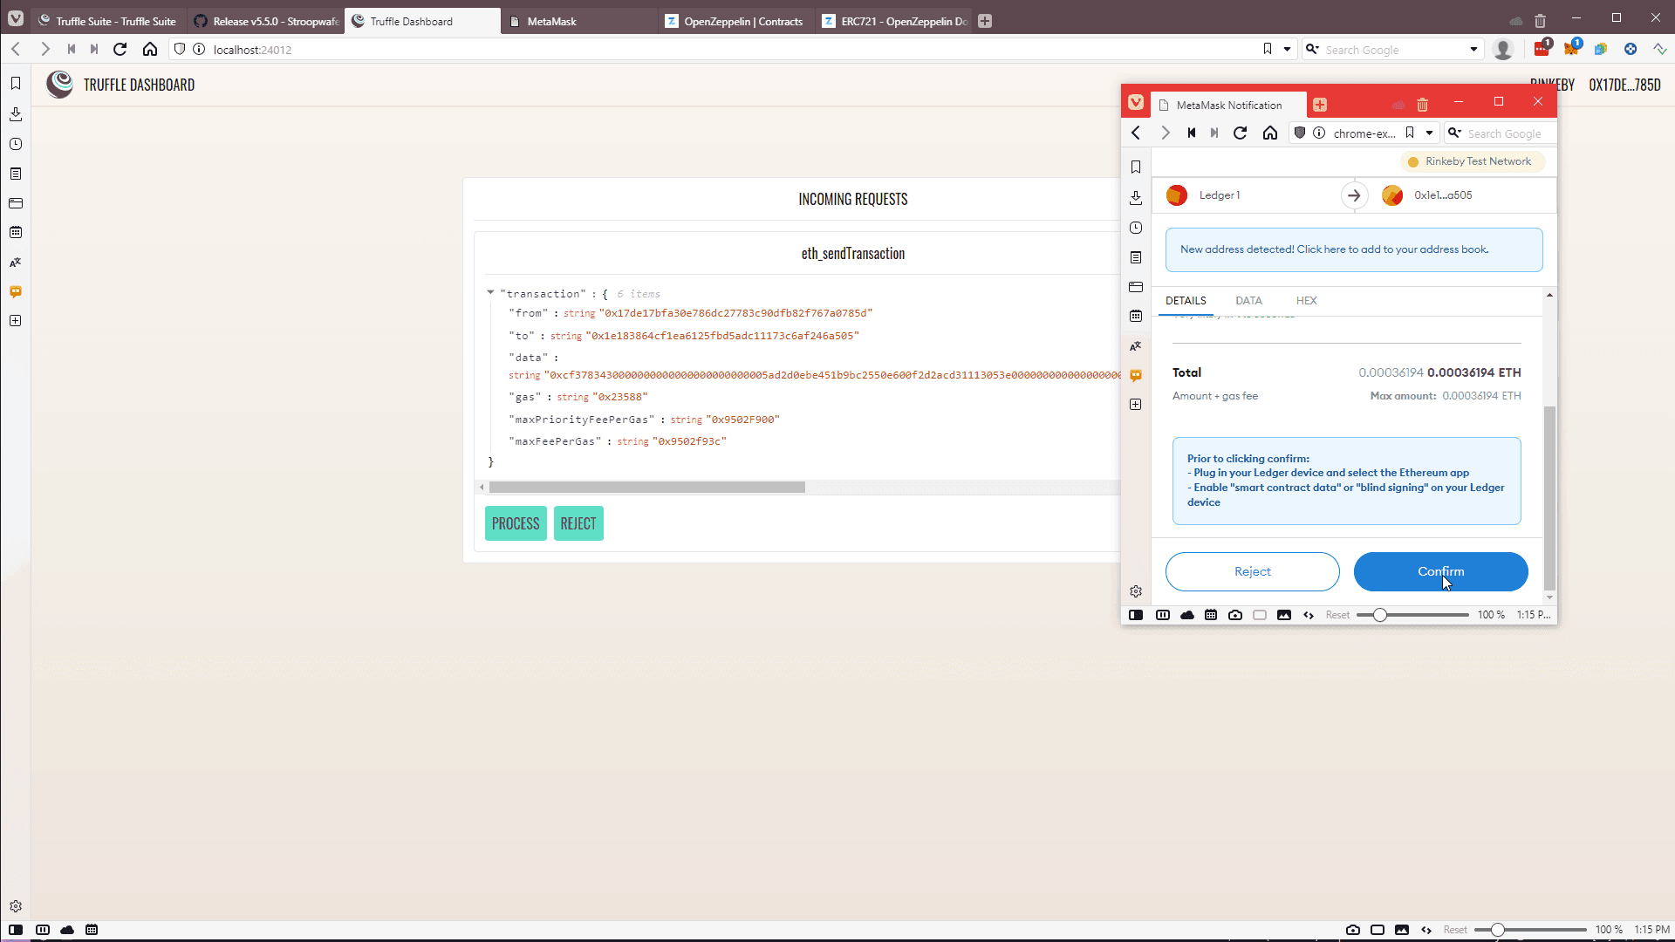Screen dimensions: 1675x942
Task: Click the MetaMask popup vertical scrollbar
Action: (x=1549, y=497)
